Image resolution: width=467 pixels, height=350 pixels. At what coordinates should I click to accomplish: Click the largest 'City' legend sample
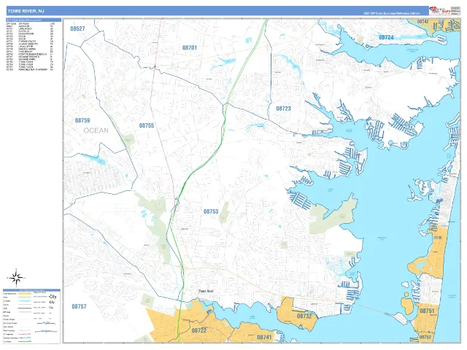click(x=53, y=297)
